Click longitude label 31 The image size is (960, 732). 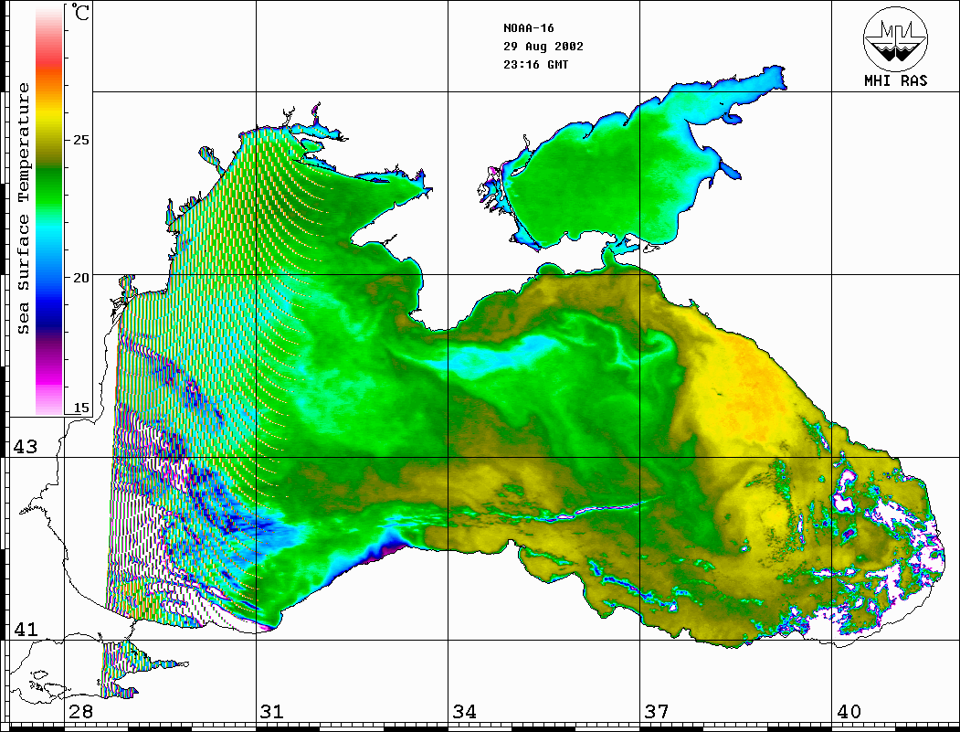click(x=272, y=712)
